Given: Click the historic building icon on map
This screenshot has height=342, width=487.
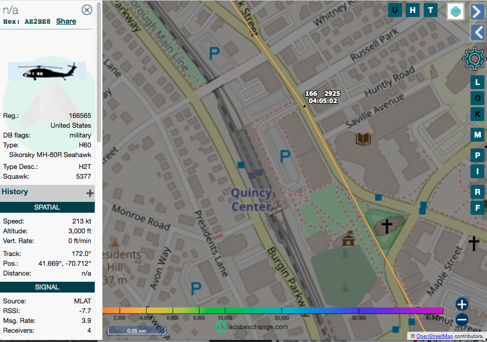Looking at the screenshot, I should 348,238.
